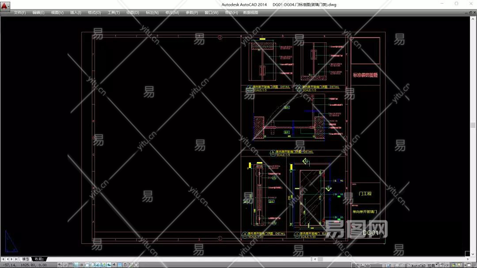Open the 视图(V) menu
The width and height of the screenshot is (477, 268).
click(57, 13)
